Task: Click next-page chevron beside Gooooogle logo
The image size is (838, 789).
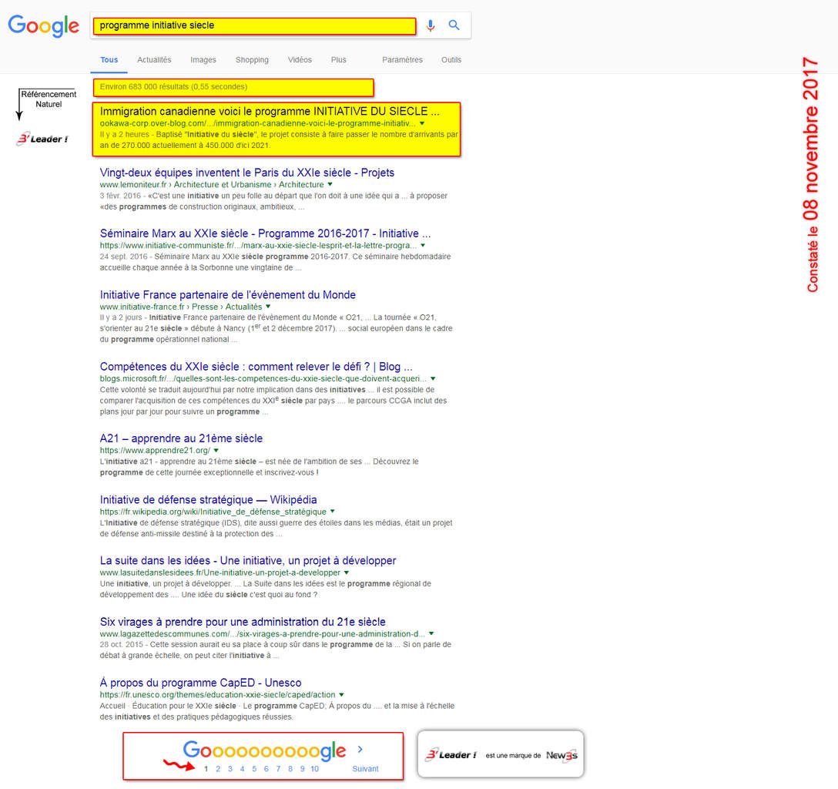Action: 360,749
